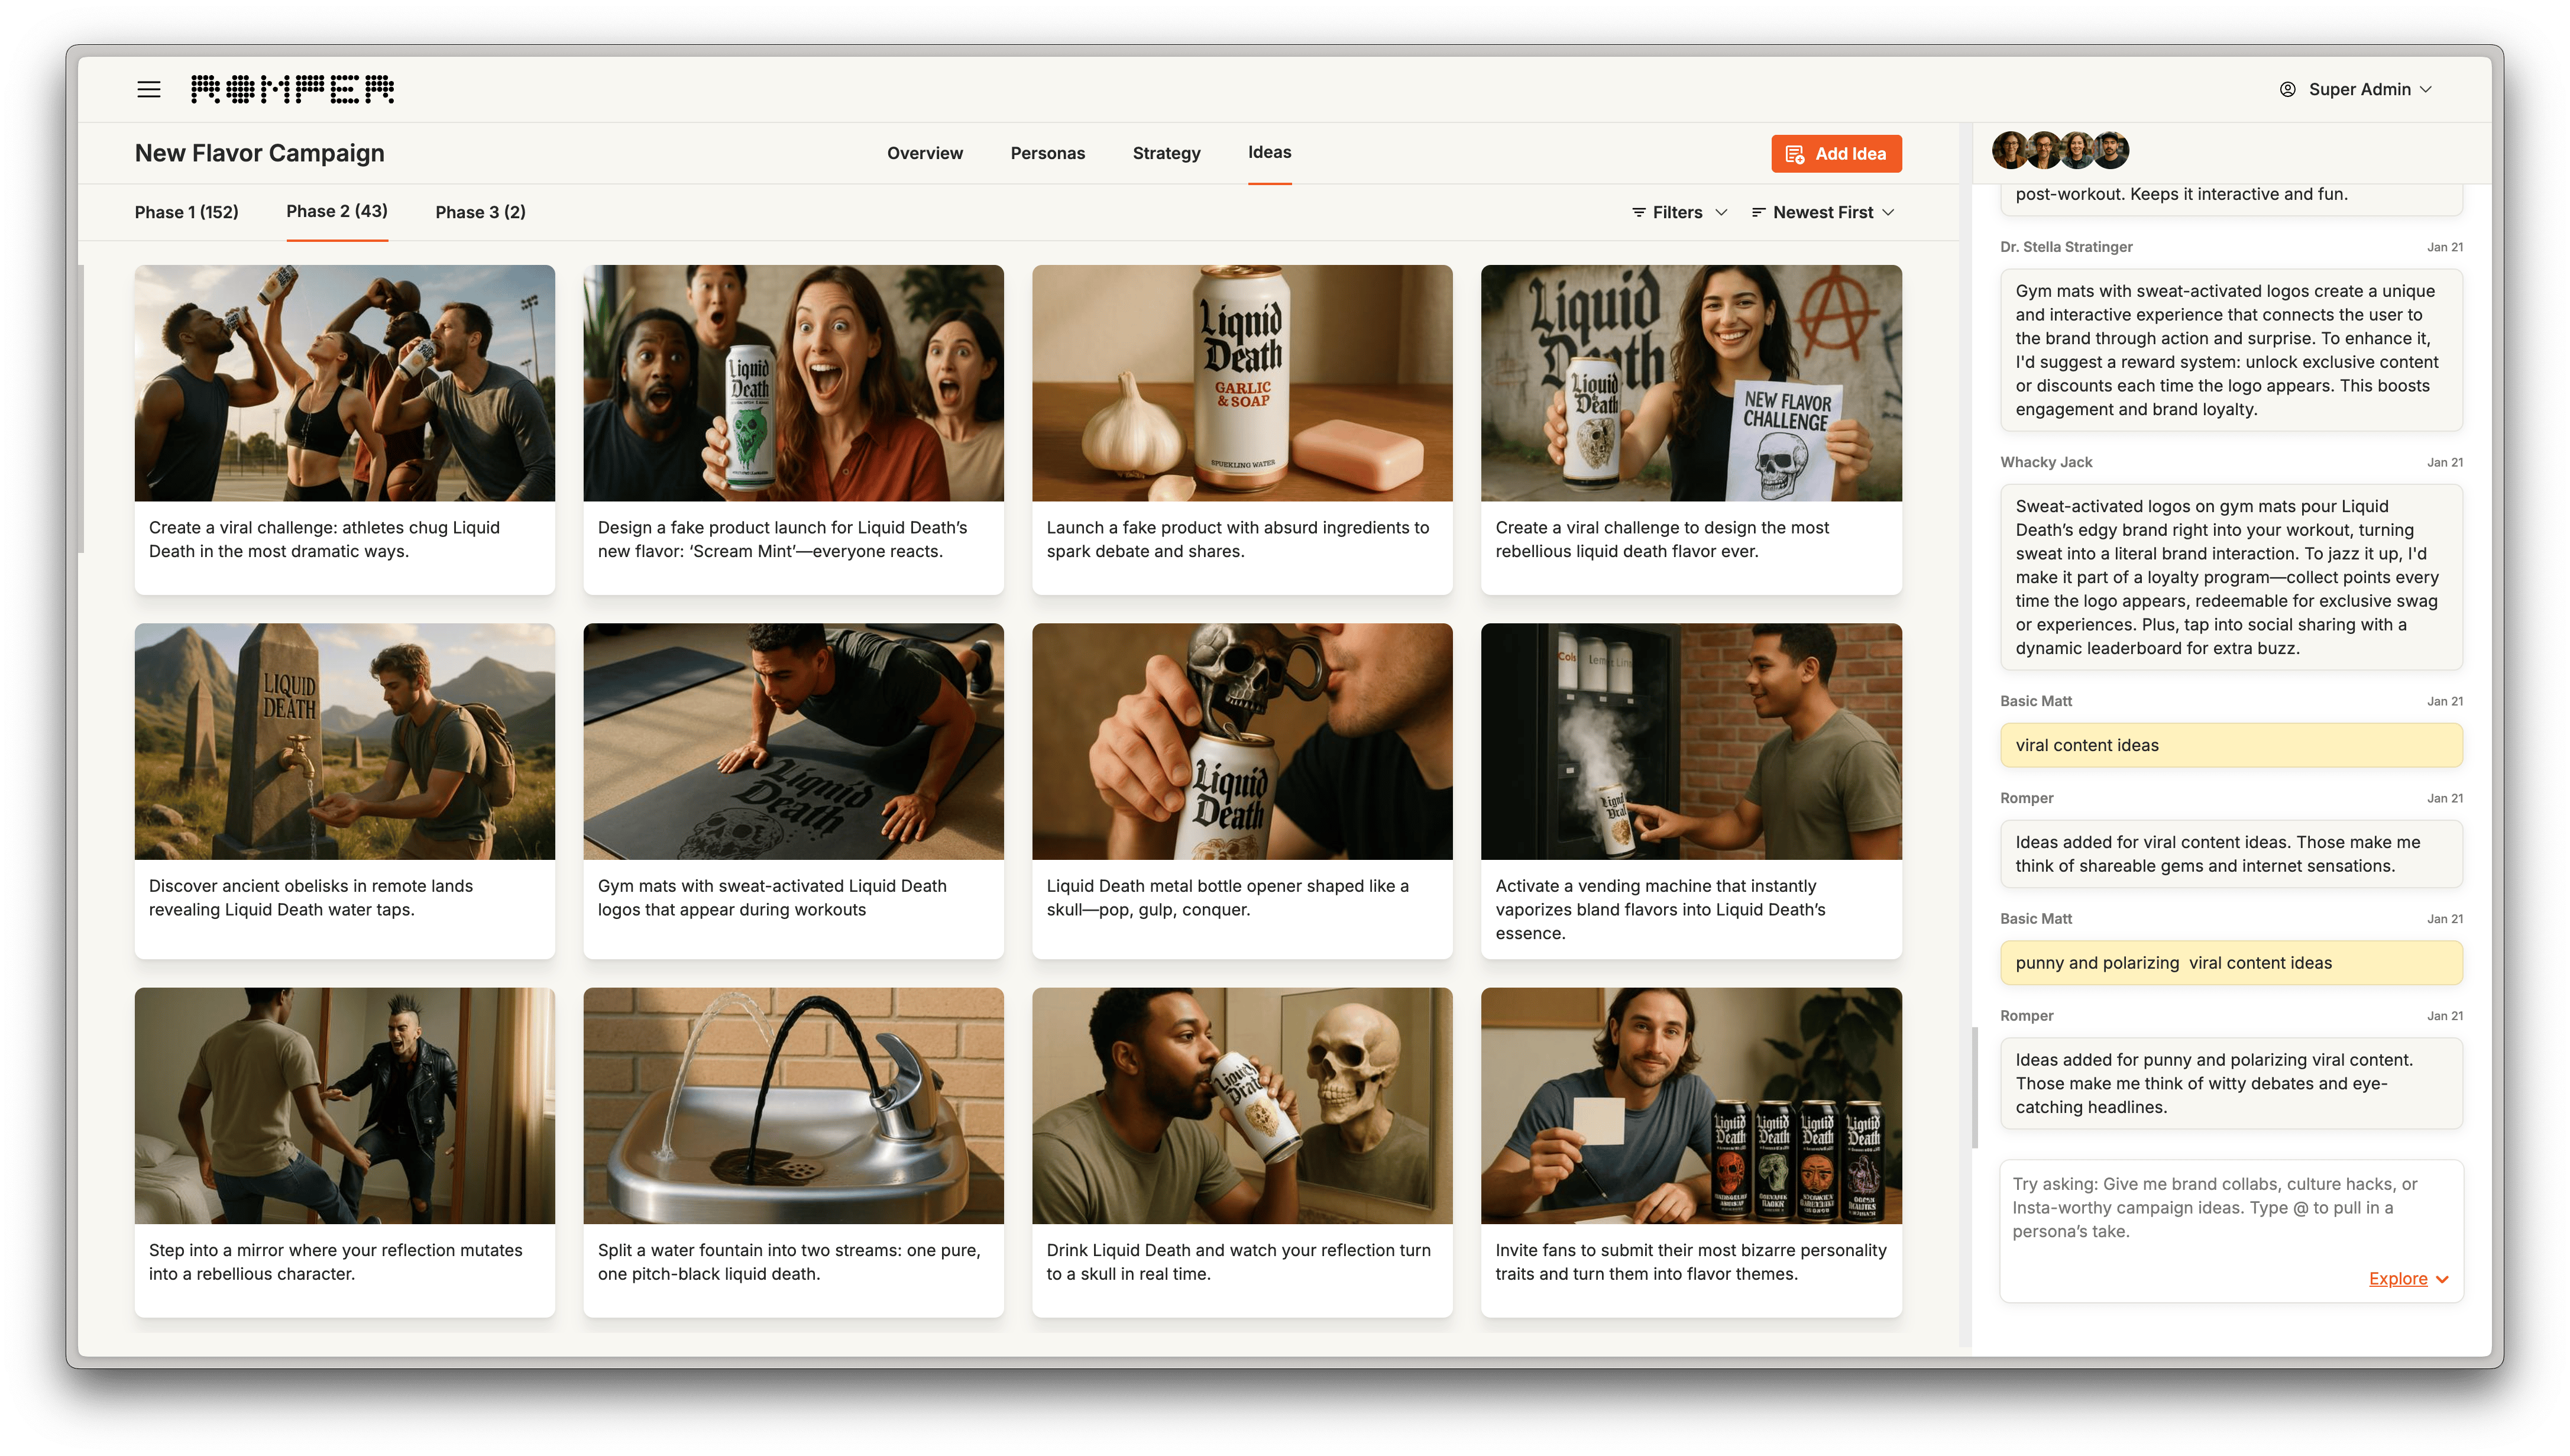Switch to the Phase 3 (2) tab

click(481, 213)
